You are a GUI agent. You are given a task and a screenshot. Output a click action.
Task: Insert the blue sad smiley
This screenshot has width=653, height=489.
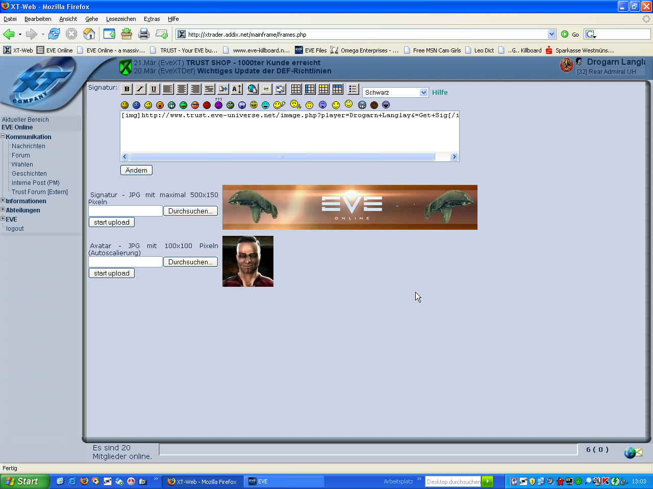click(x=136, y=105)
